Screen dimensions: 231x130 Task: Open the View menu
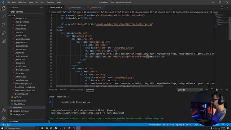[31, 3]
